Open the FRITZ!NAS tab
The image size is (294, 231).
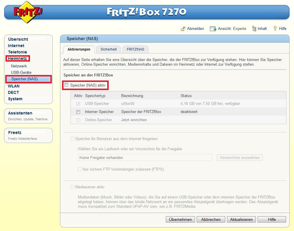click(135, 49)
